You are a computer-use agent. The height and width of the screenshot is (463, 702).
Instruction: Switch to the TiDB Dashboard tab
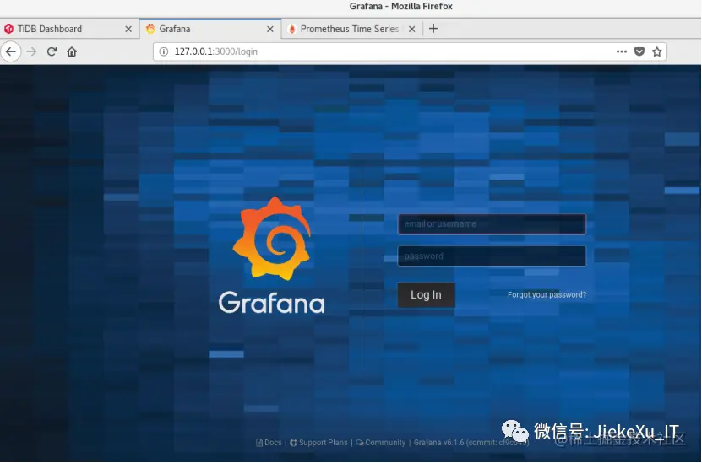coord(69,29)
